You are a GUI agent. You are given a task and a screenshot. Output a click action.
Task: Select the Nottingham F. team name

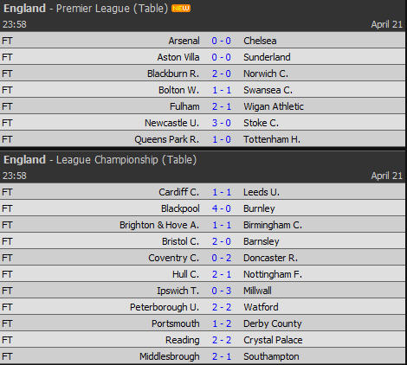(273, 274)
